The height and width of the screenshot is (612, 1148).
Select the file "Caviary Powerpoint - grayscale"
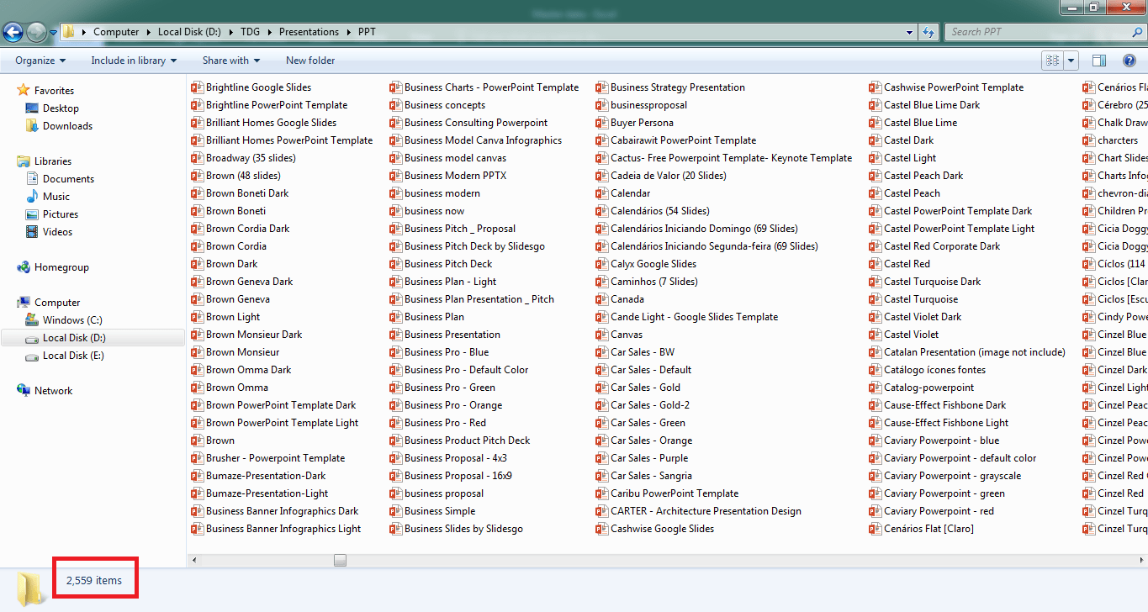tap(952, 476)
